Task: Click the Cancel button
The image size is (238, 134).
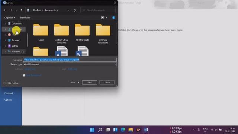Action: (x=107, y=83)
